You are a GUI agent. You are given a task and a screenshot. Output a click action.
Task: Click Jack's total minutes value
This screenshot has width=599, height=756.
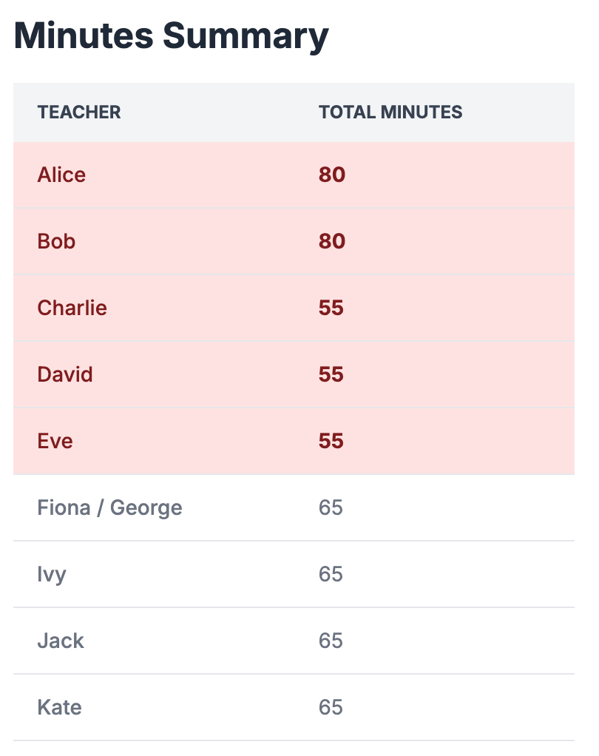tap(331, 641)
